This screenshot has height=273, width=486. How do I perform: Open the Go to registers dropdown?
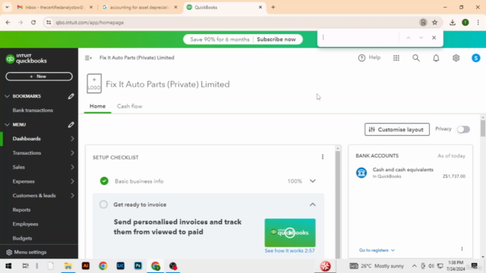tap(377, 250)
